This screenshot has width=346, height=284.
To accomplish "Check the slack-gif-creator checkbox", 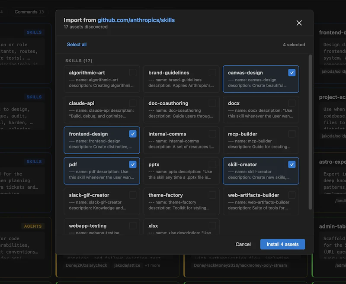I will pyautogui.click(x=133, y=195).
